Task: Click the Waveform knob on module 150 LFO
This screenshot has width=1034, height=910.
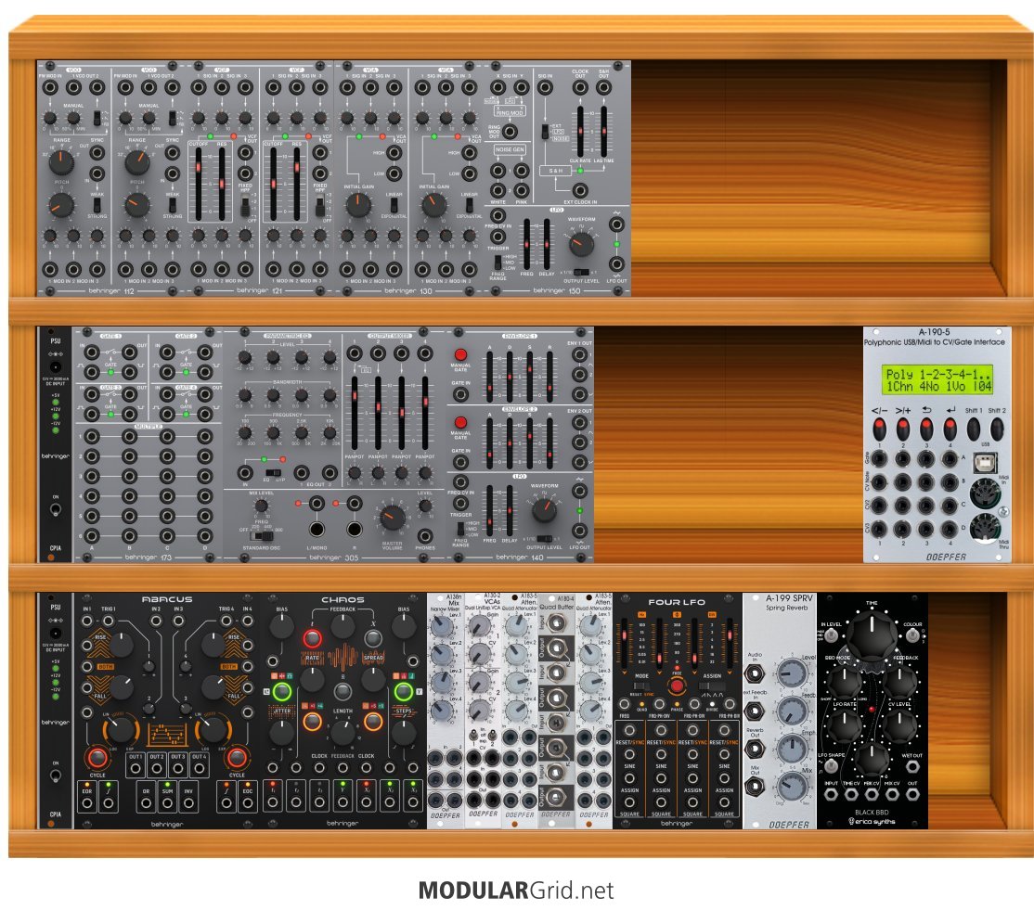Action: tap(581, 245)
